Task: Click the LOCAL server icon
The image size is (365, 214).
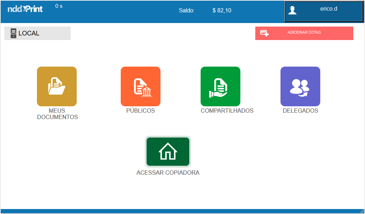Action: coord(13,33)
